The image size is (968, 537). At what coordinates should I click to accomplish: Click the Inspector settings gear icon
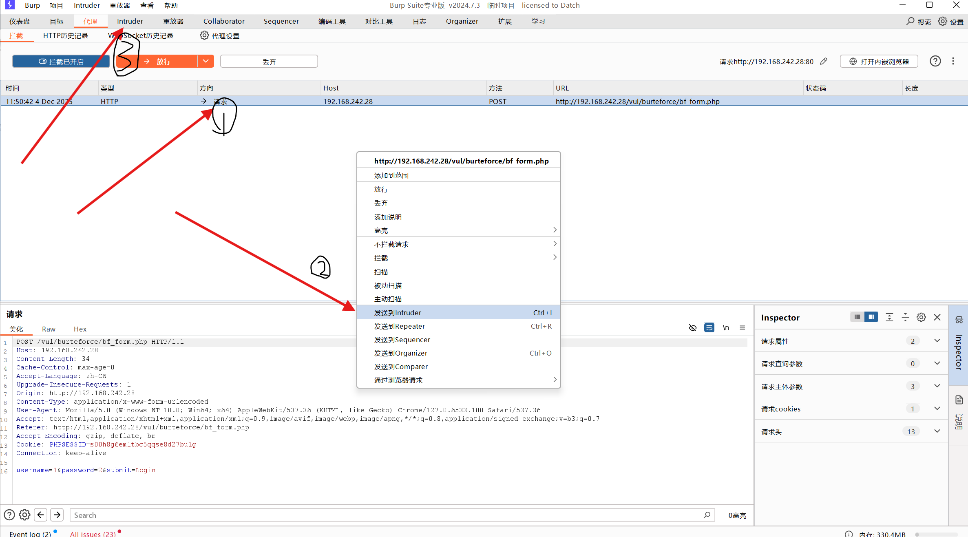921,317
